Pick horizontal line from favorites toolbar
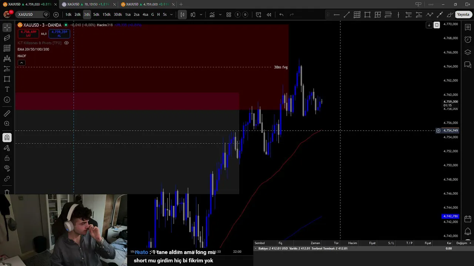 coord(337,15)
